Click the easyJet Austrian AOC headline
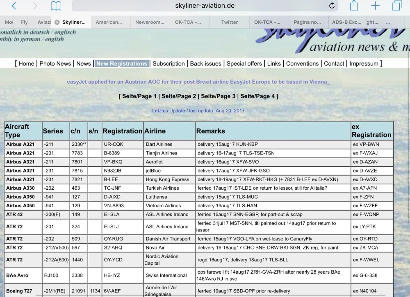Image resolution: width=410 pixels, height=297 pixels. click(x=198, y=82)
